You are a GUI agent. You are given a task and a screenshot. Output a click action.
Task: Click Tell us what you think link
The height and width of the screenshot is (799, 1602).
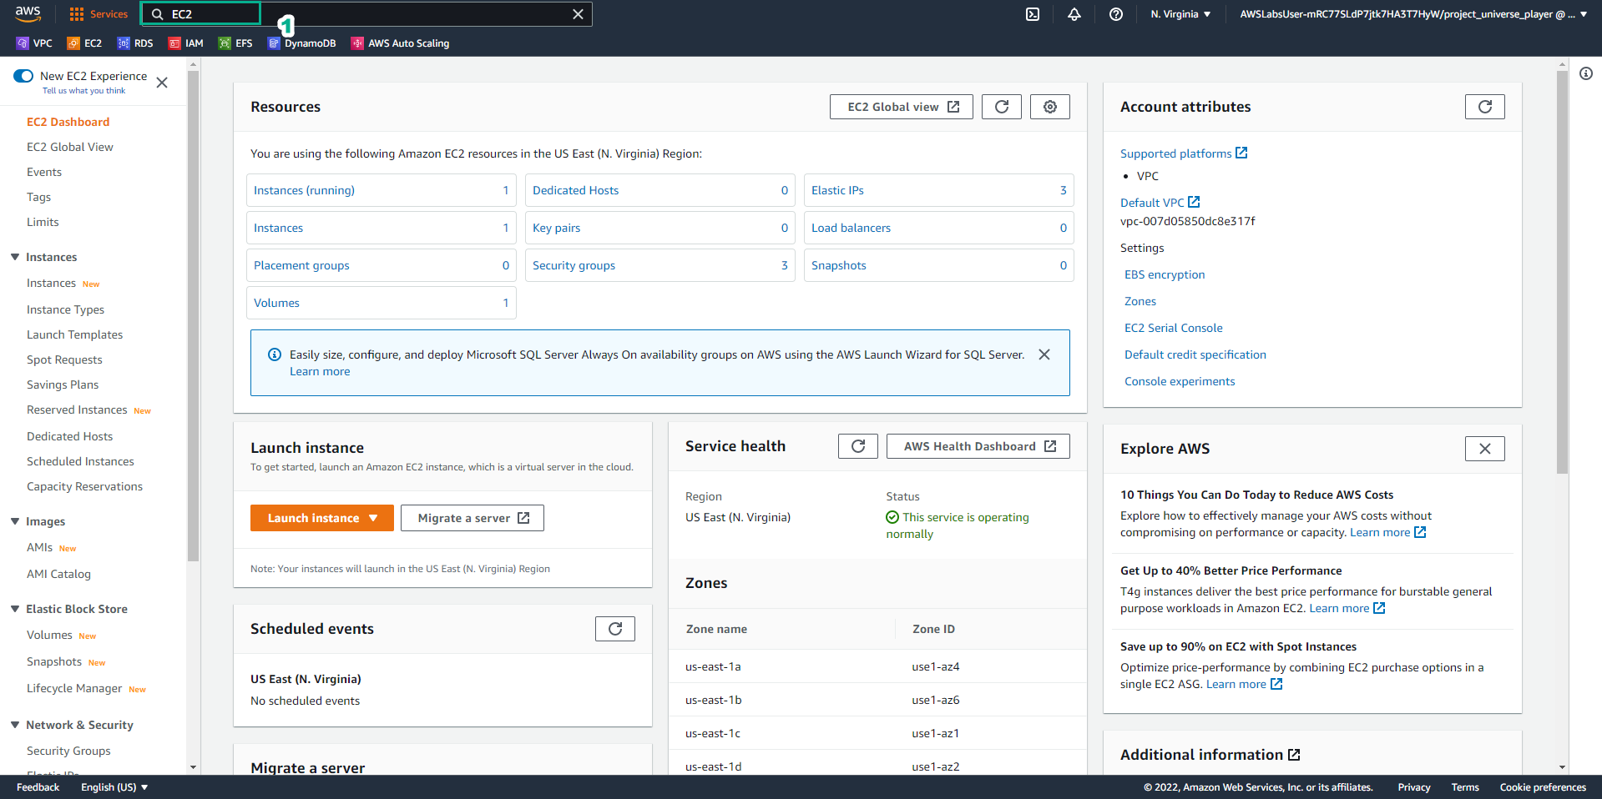(x=84, y=91)
